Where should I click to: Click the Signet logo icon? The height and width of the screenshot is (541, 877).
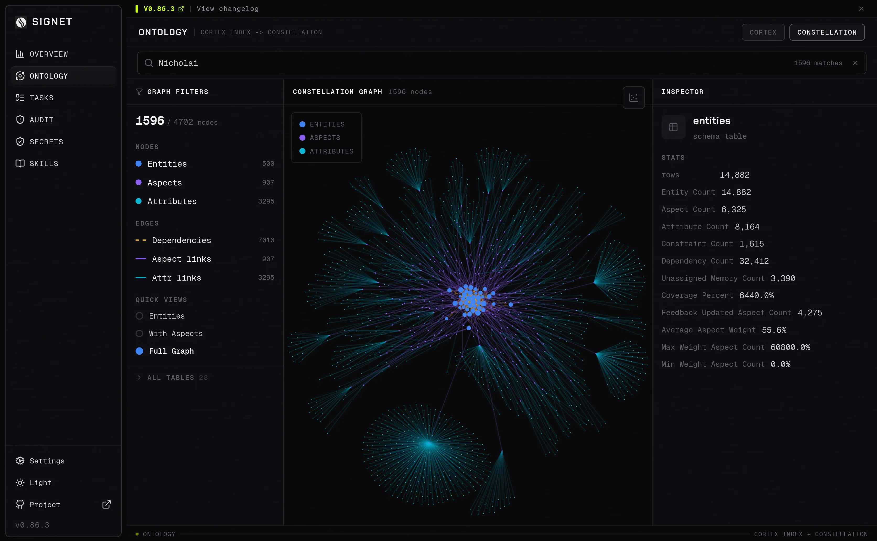coord(21,22)
